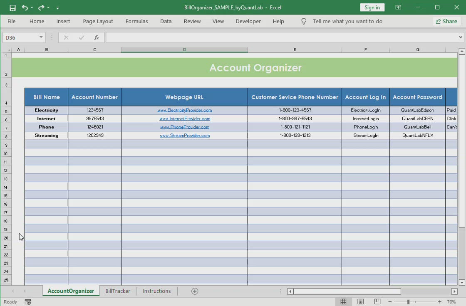Add a new sheet with plus icon

(195, 291)
